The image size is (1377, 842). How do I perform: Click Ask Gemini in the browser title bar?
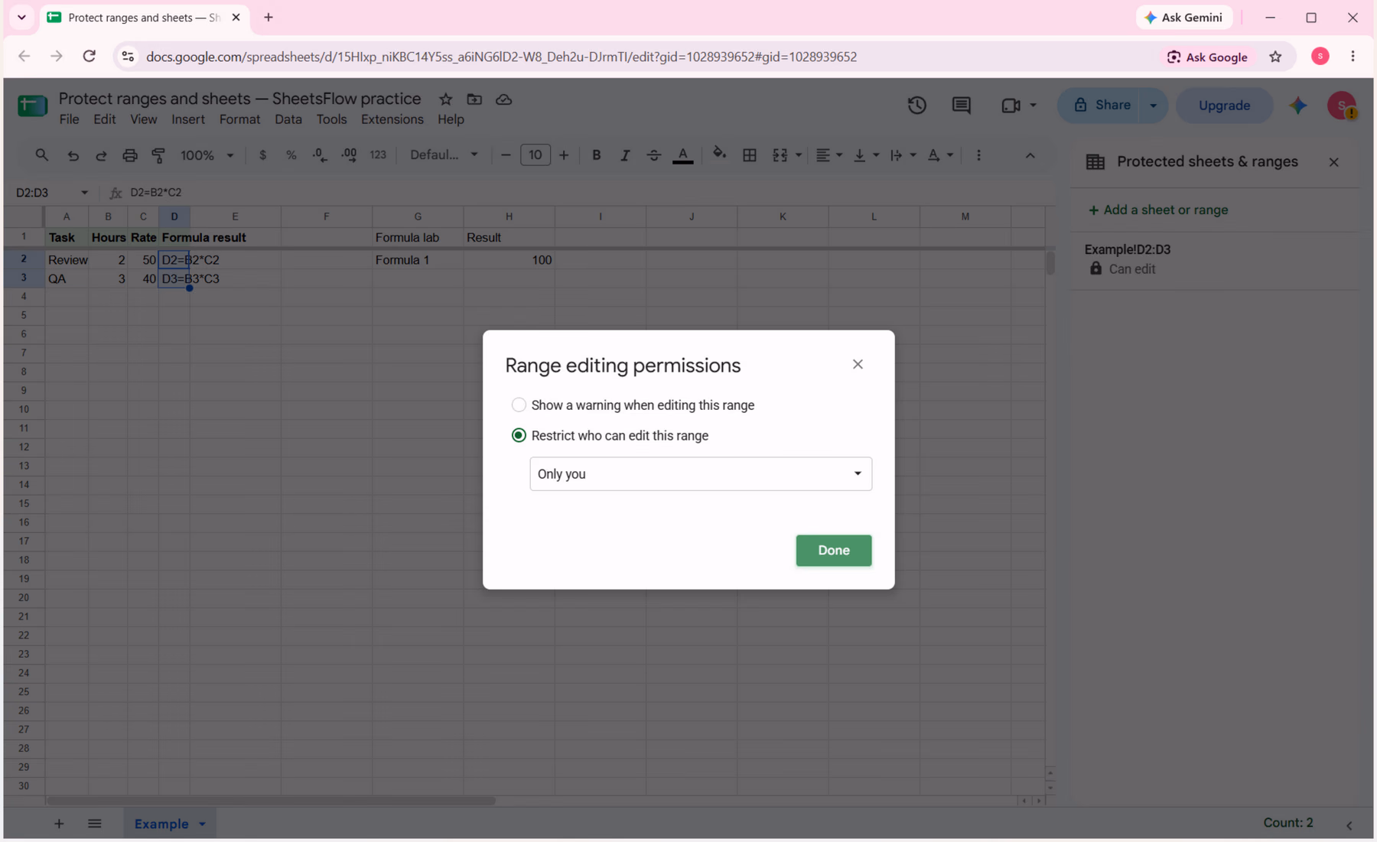click(1183, 18)
